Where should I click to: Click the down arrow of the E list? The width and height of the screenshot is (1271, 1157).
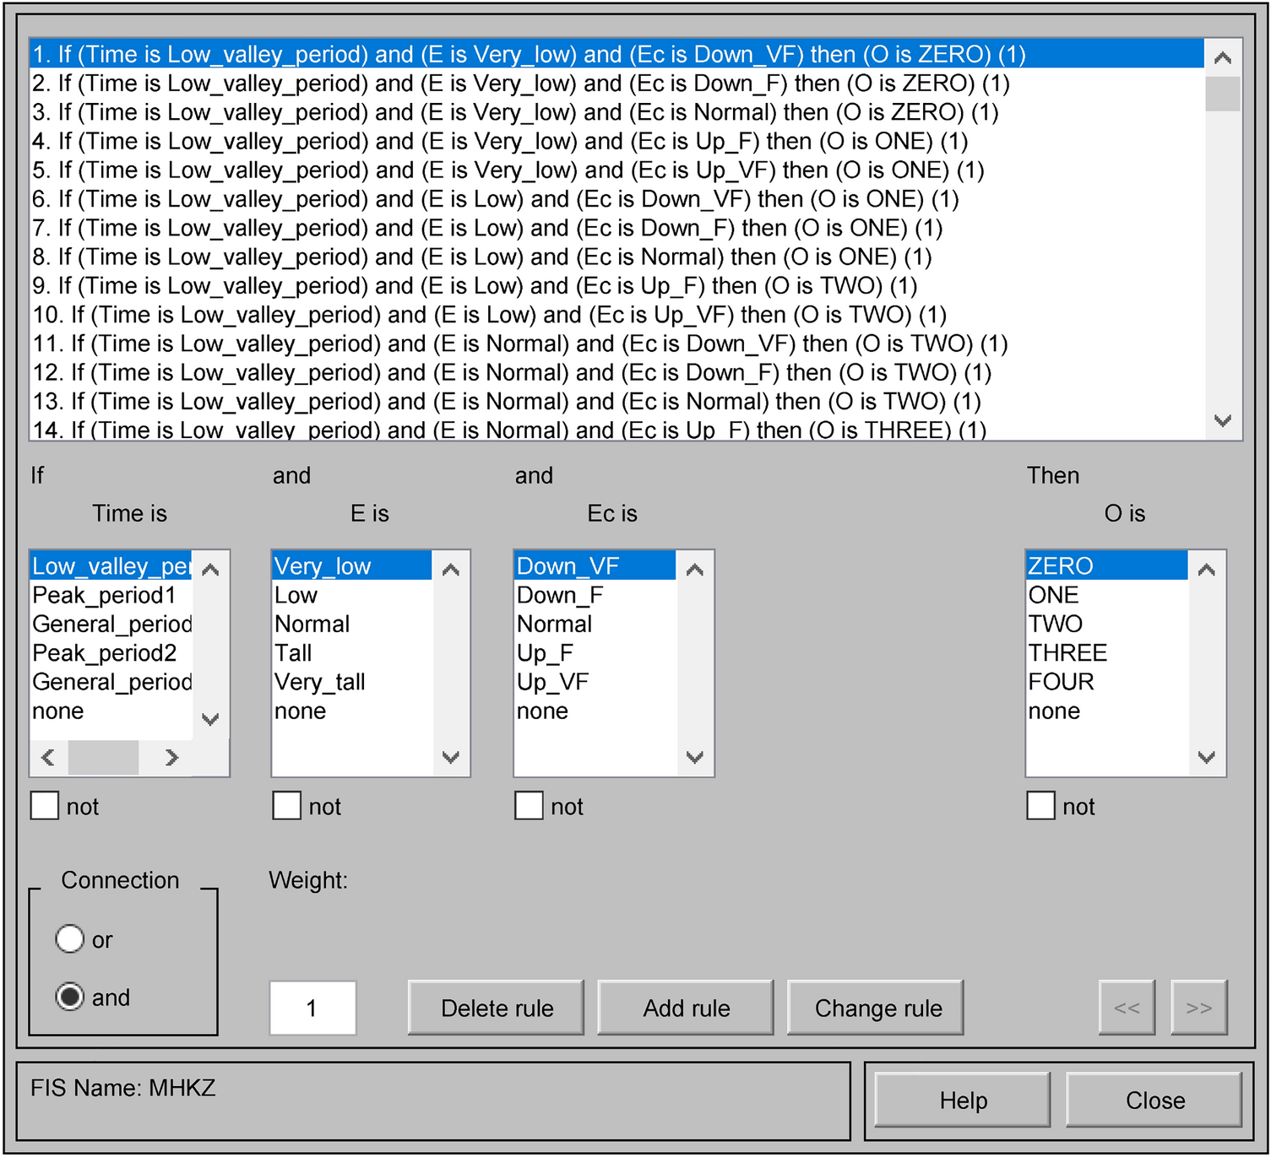pyautogui.click(x=451, y=757)
